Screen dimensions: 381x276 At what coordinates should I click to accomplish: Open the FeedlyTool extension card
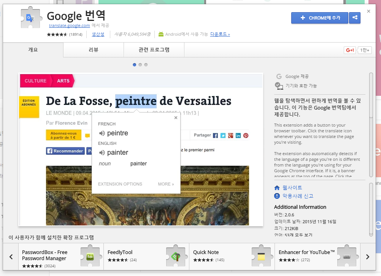(146, 257)
